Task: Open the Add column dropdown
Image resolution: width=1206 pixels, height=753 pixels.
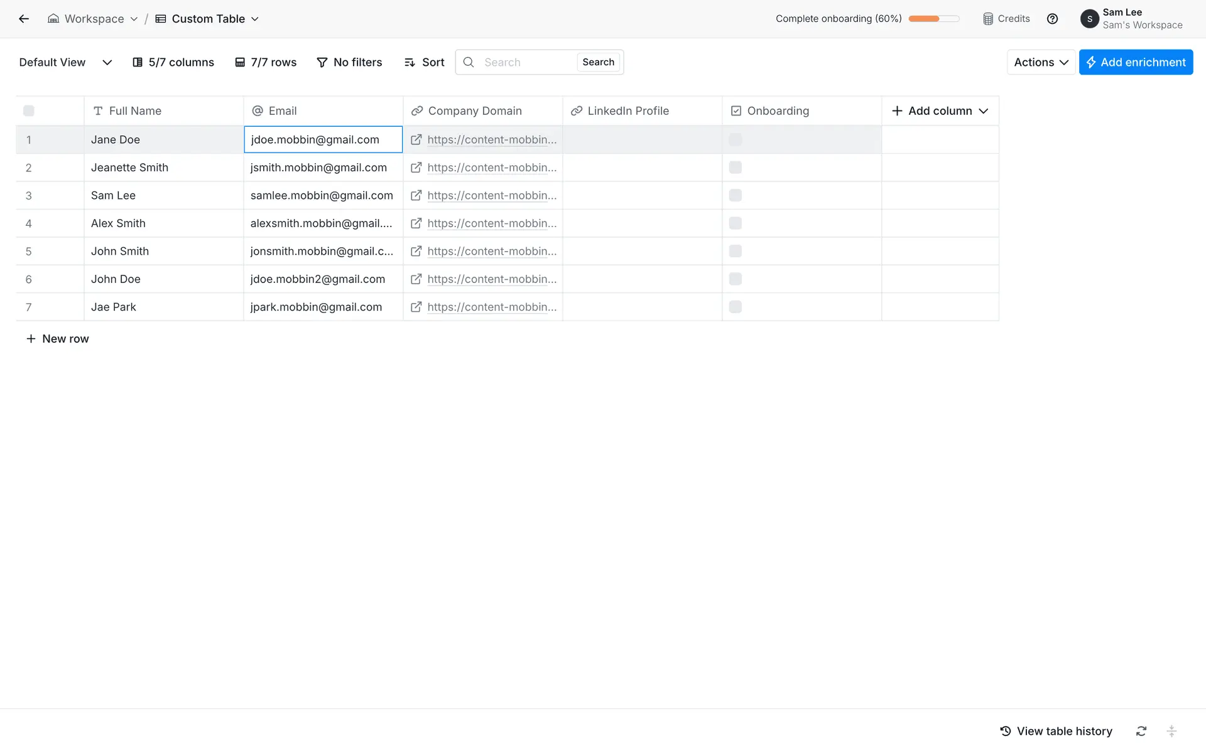Action: [940, 111]
